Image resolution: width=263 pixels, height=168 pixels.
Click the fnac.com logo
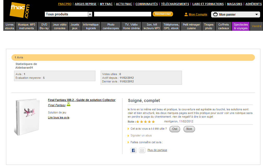point(20,10)
